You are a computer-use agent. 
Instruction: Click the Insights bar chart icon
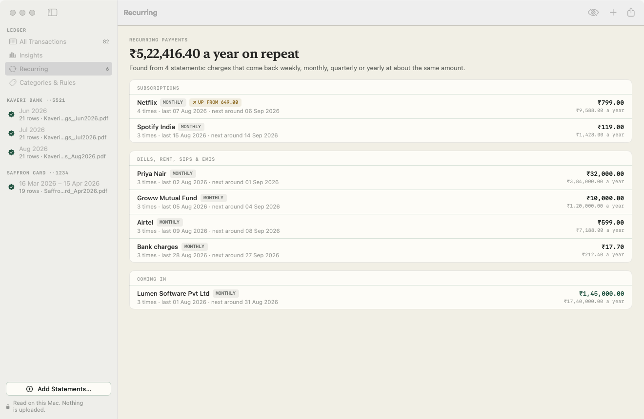13,55
